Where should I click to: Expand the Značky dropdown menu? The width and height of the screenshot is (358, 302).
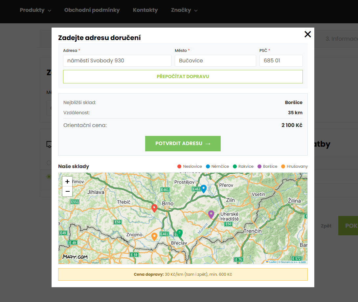point(184,10)
